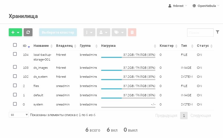Click the Выберите кластер button
This screenshot has height=138, width=223.
tap(58, 32)
